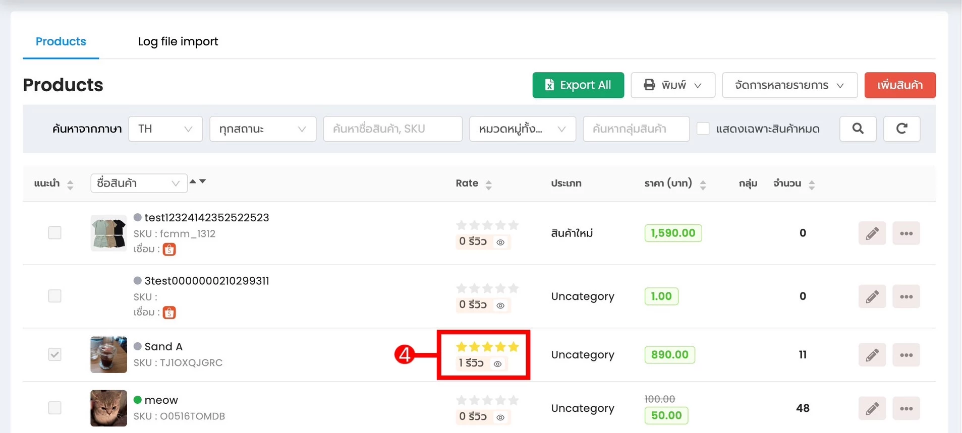Click the 1,590.00 price tag

[673, 233]
